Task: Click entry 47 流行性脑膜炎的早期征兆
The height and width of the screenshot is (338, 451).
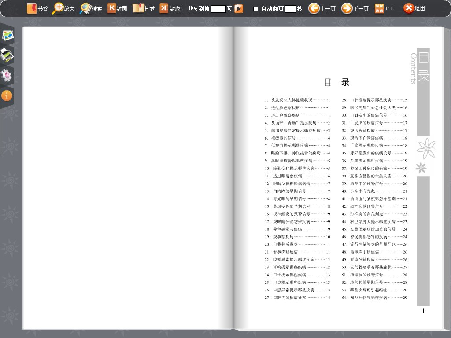Action: pos(374,244)
